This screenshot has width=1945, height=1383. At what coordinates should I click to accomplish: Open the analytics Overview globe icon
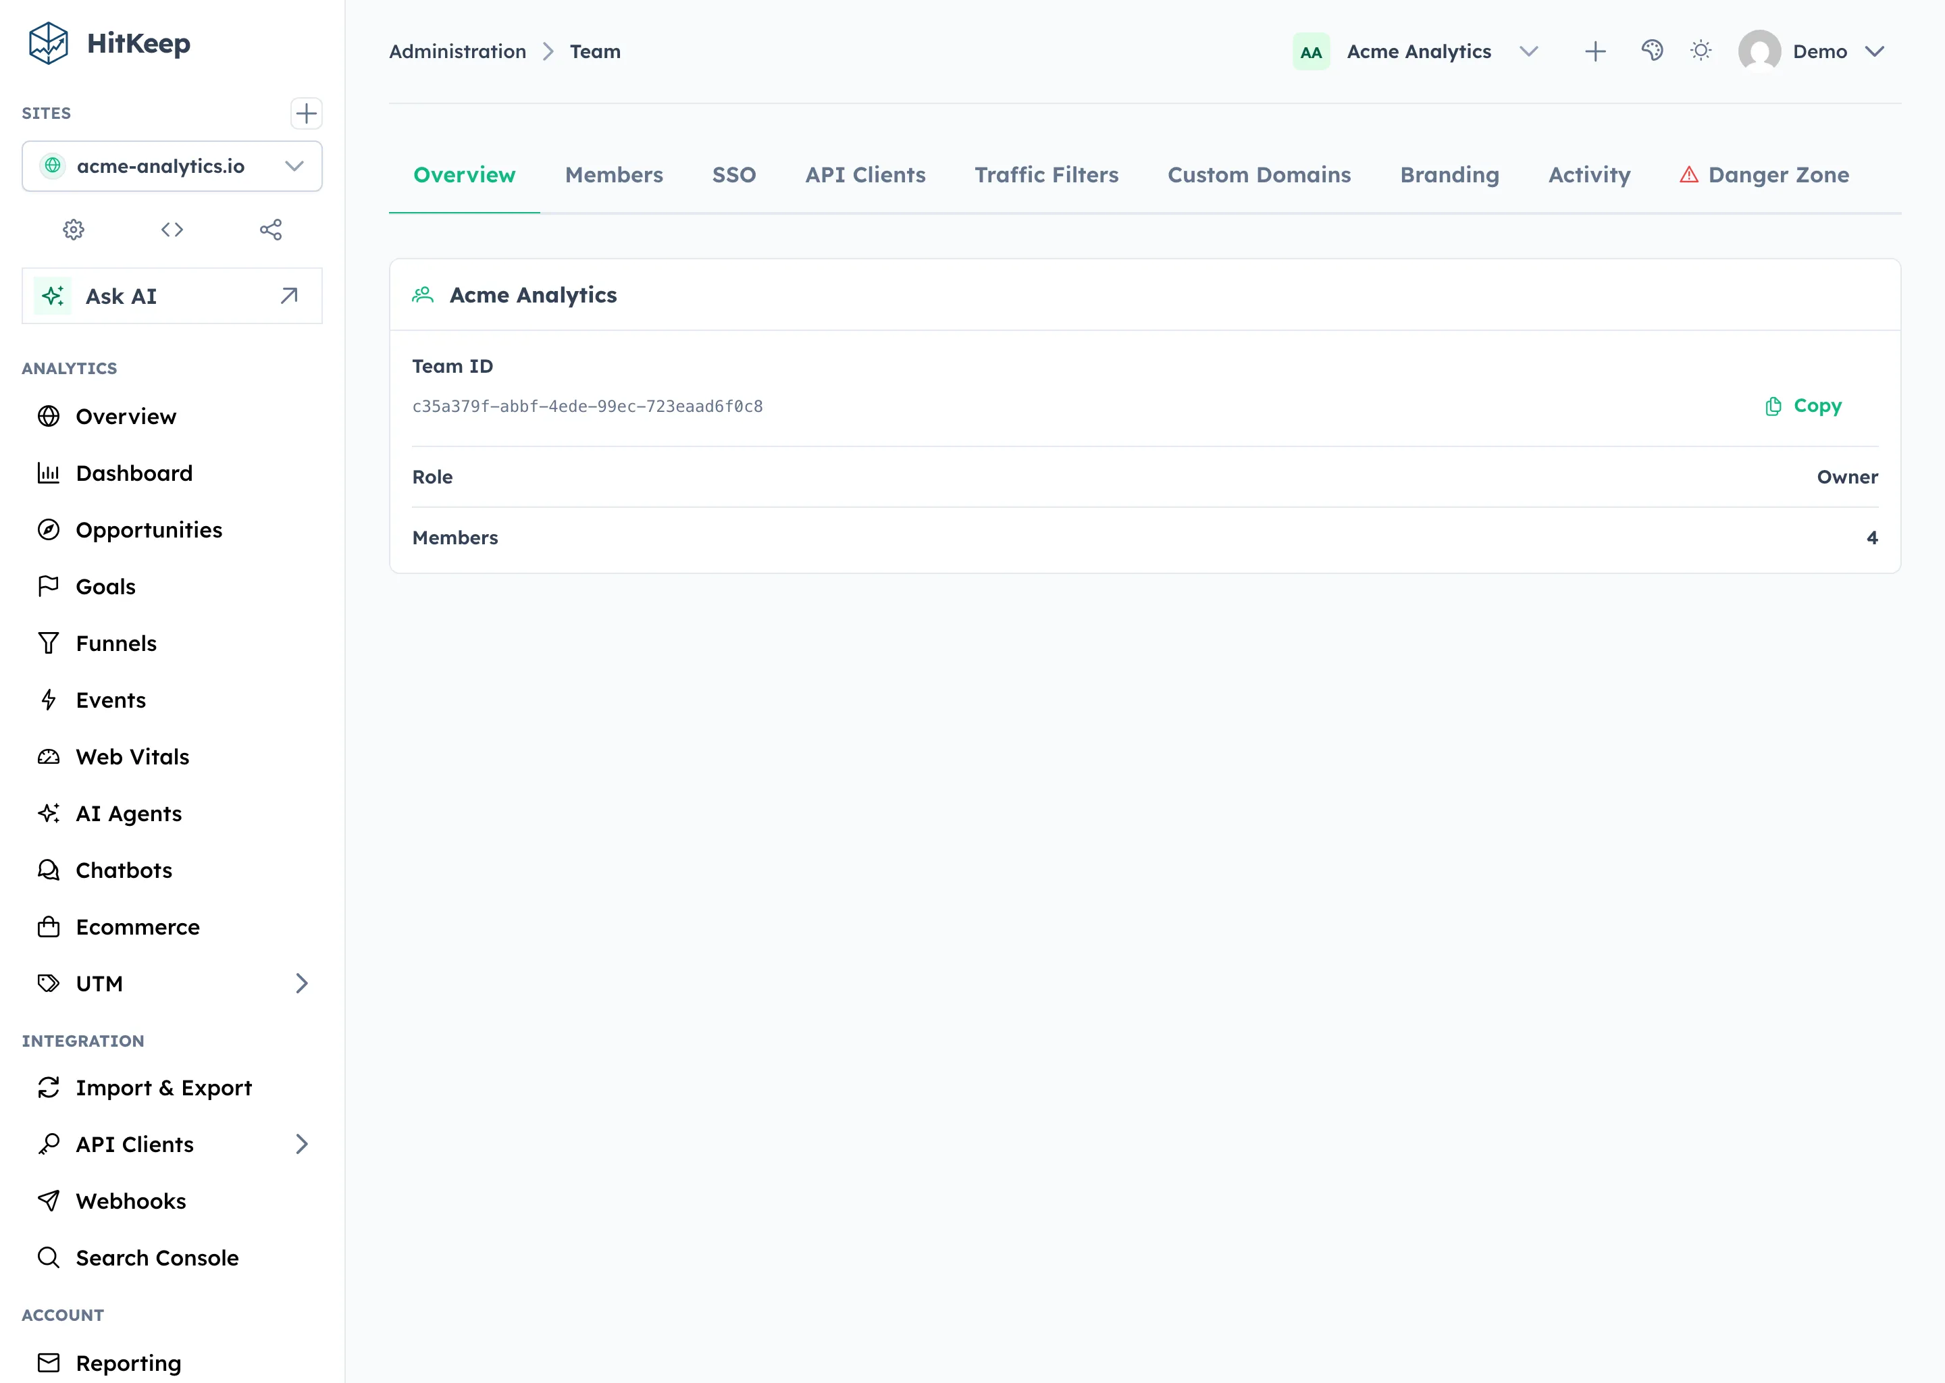click(x=49, y=417)
